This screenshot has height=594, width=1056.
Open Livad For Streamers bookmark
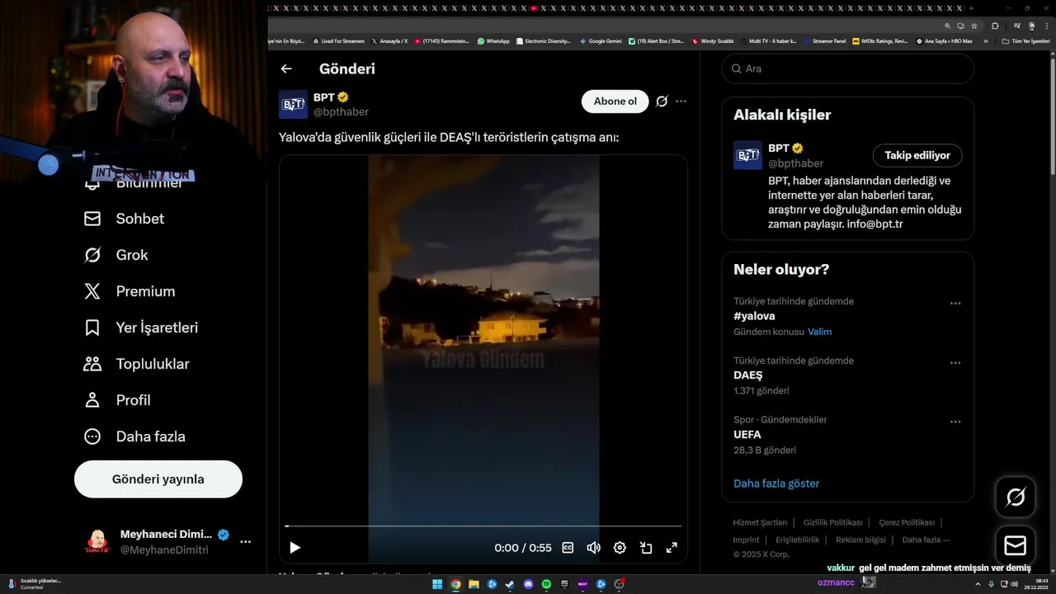coord(338,41)
